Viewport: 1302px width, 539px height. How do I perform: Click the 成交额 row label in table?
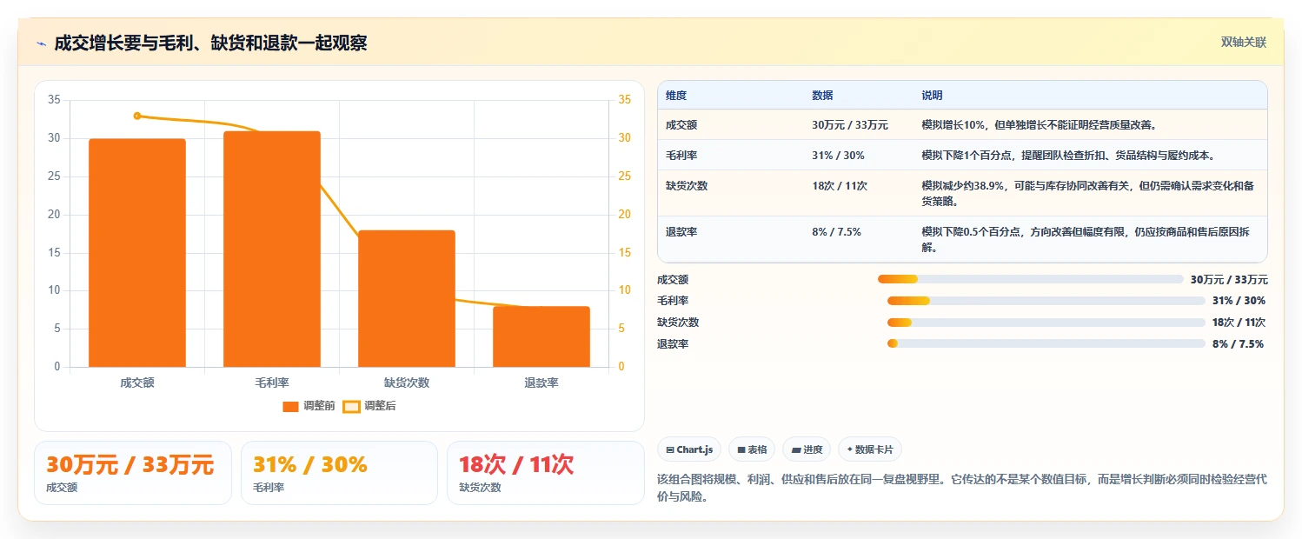(x=681, y=125)
